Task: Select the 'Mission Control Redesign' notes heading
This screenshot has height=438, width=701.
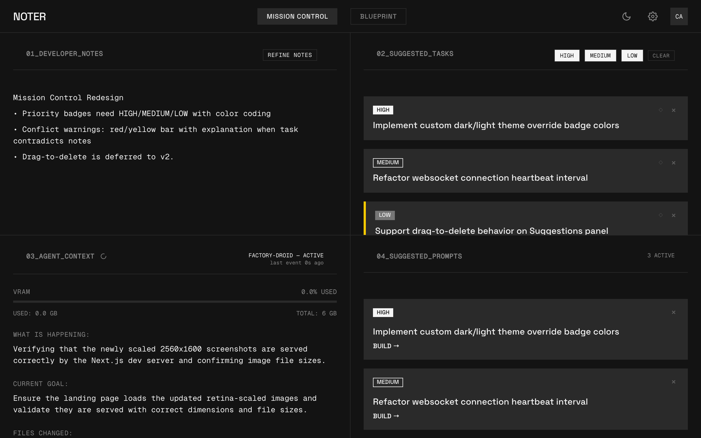Action: [x=68, y=98]
